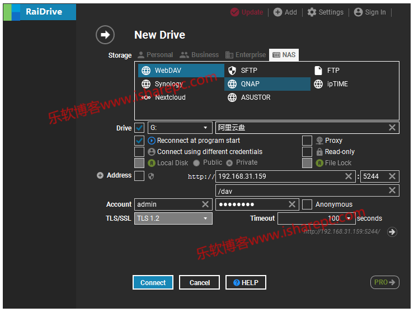Click the RaiDrive logo icon
The image size is (414, 312).
(x=12, y=12)
